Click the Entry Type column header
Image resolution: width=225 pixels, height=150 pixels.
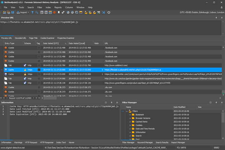[x=13, y=43]
